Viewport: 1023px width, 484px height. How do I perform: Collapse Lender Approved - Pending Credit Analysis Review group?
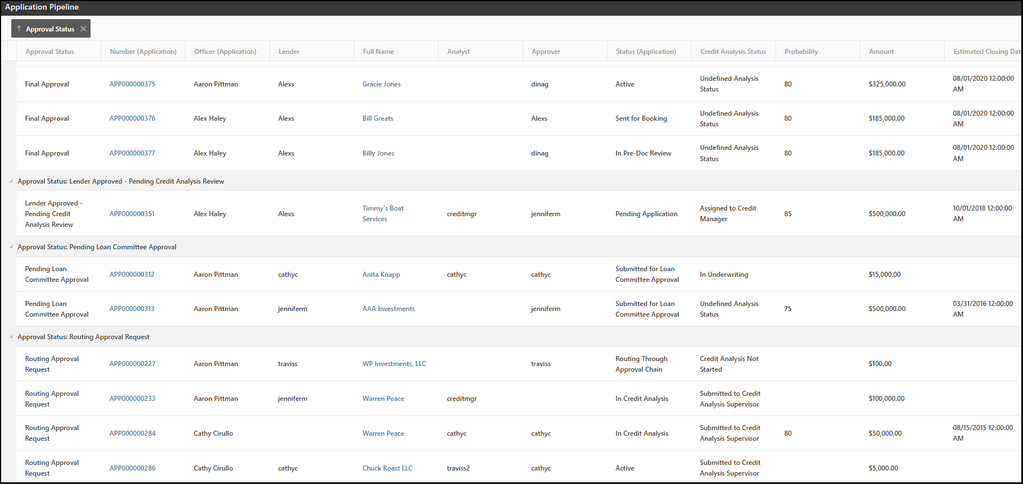click(x=11, y=181)
